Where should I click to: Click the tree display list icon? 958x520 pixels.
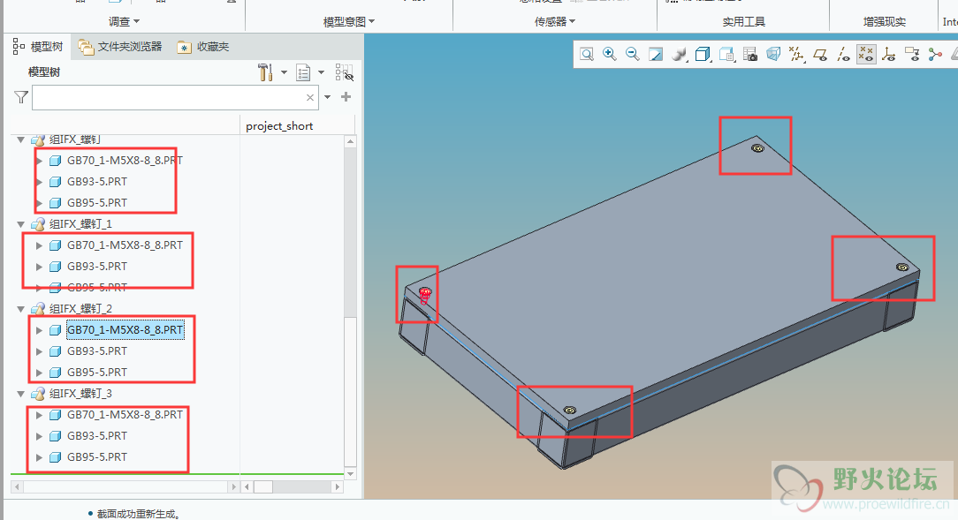[x=303, y=72]
